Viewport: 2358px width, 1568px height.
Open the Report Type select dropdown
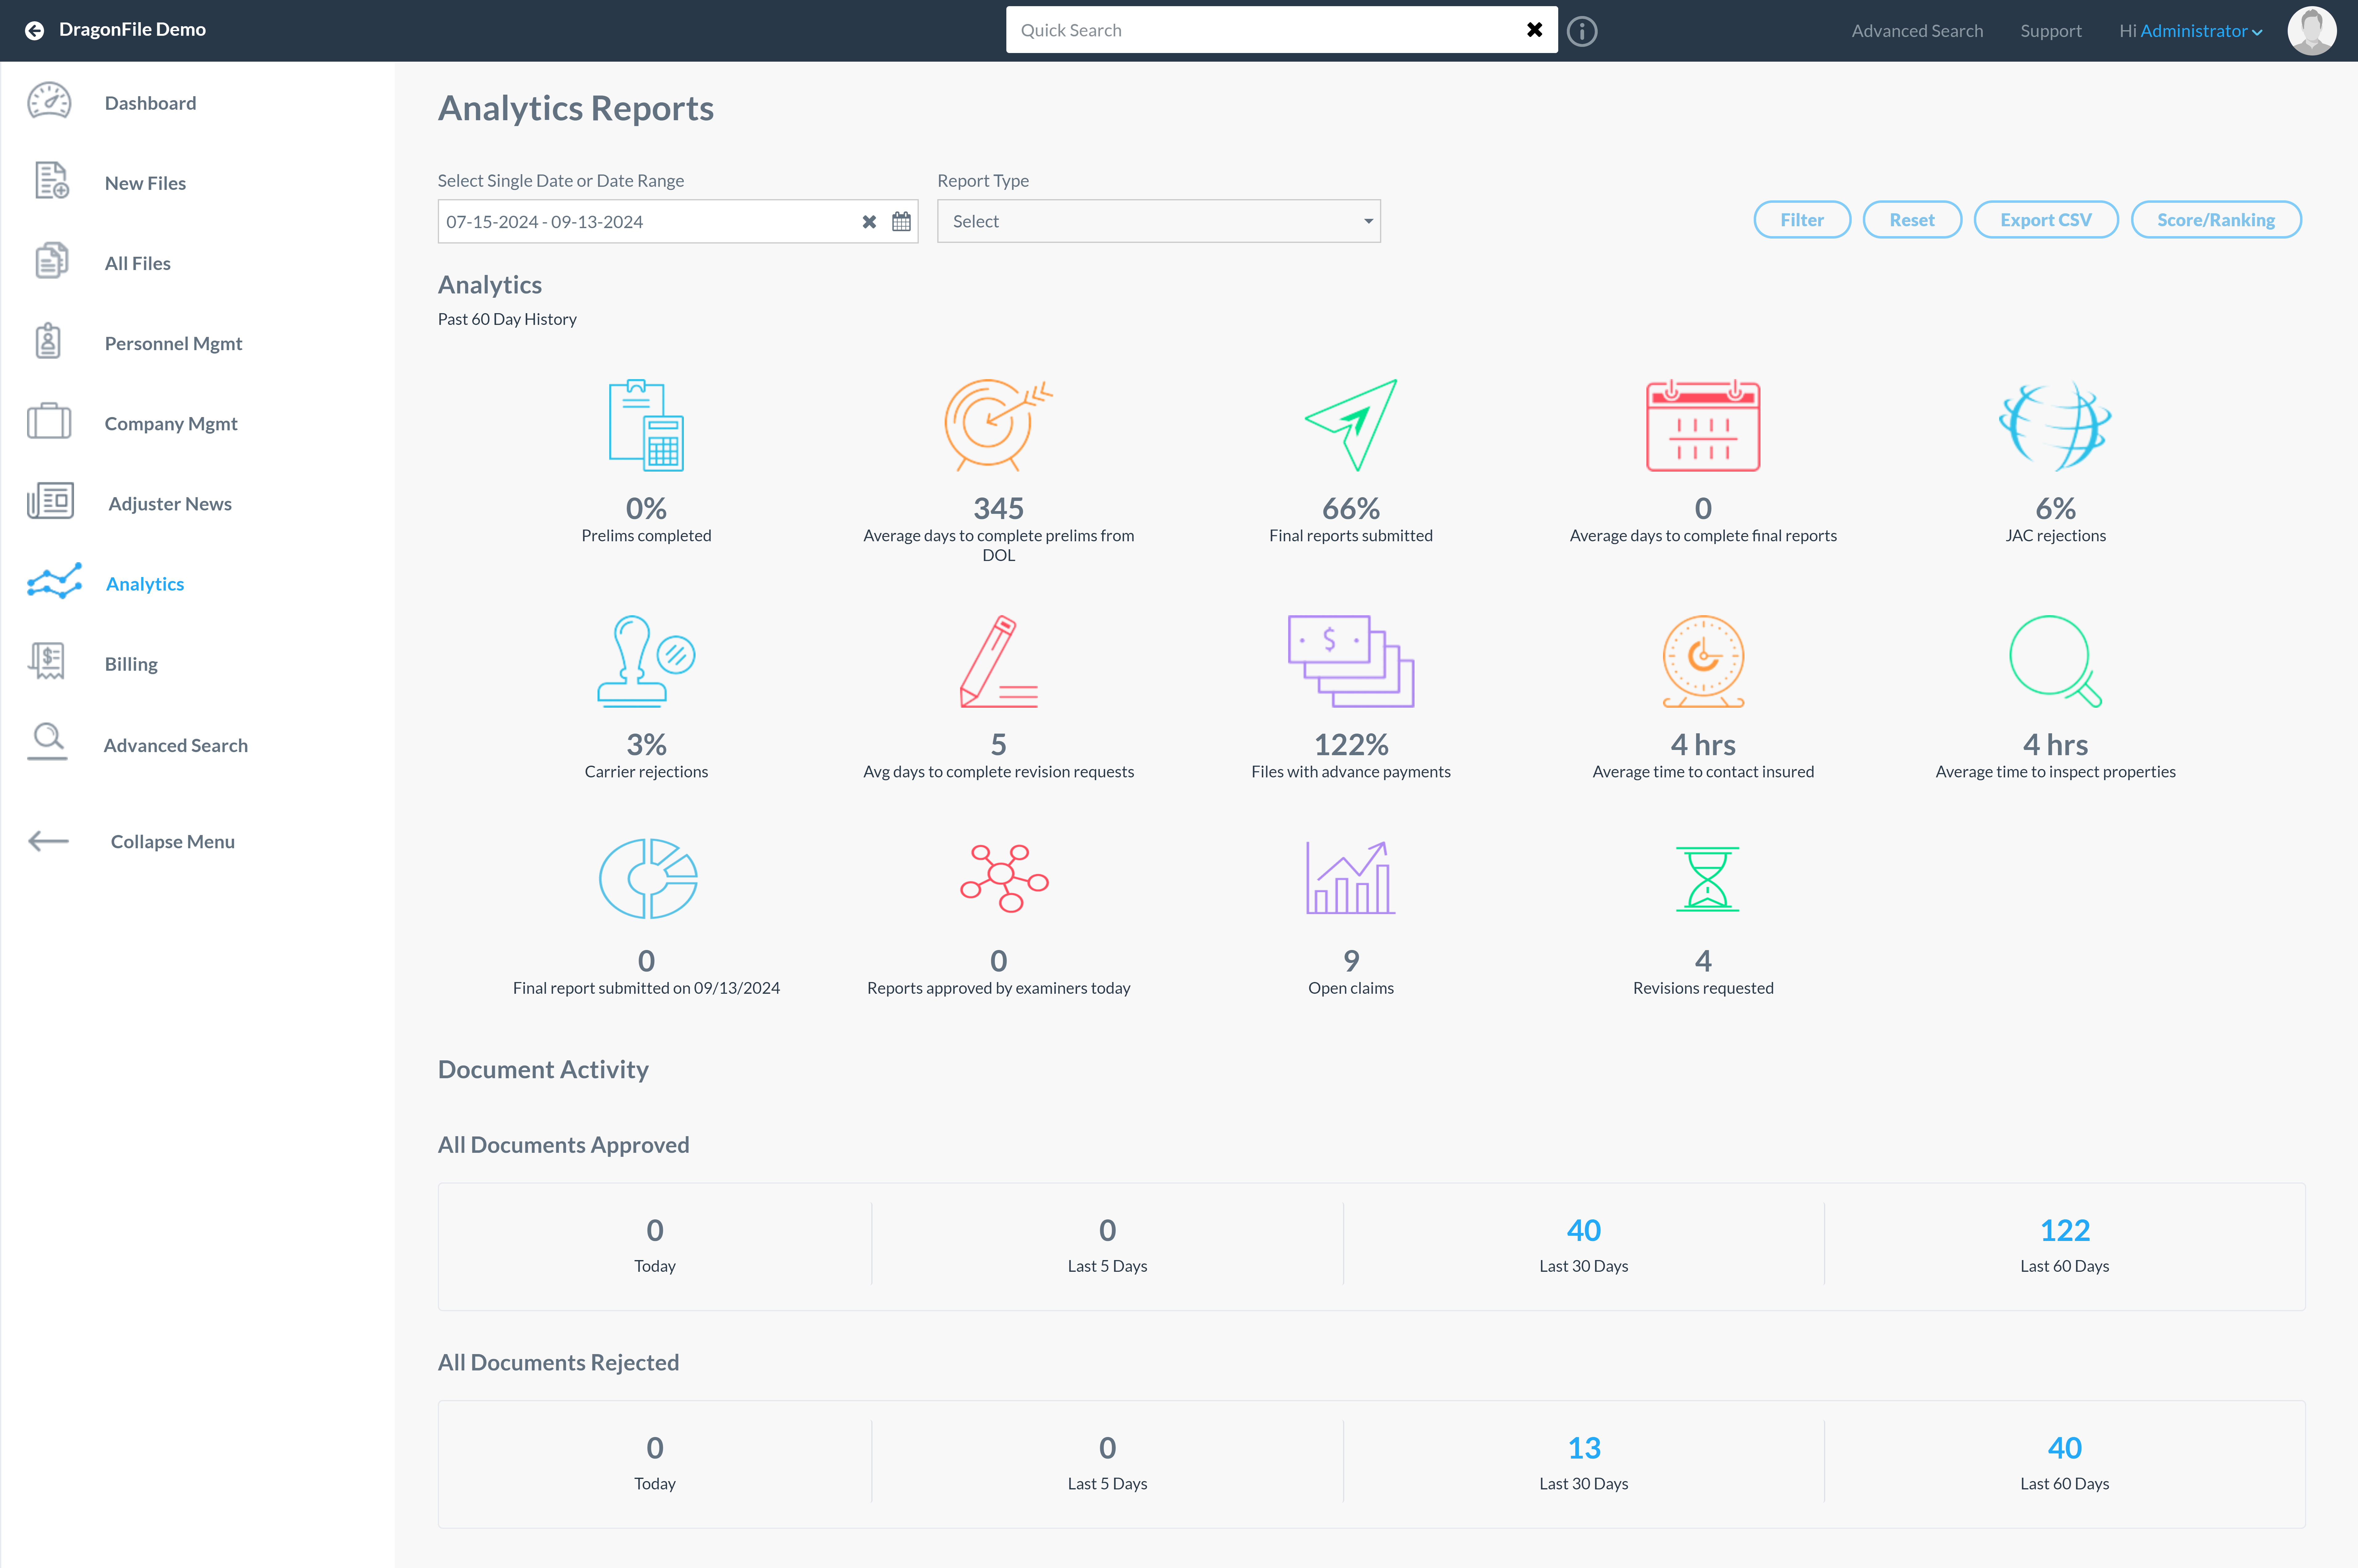(x=1158, y=221)
